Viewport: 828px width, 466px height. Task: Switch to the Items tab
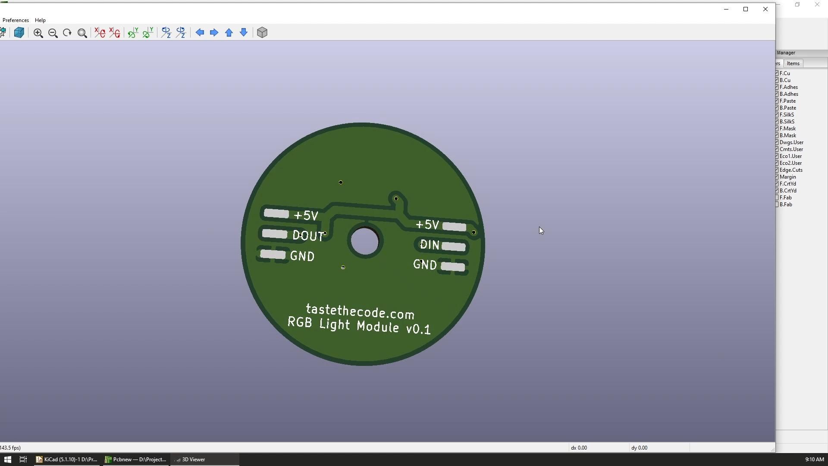pos(793,63)
